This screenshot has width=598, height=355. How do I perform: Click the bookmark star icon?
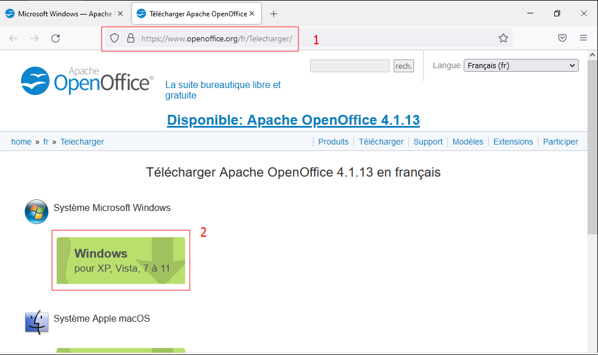[503, 38]
